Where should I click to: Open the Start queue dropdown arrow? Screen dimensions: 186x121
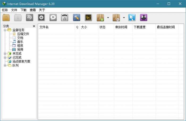[108, 18]
